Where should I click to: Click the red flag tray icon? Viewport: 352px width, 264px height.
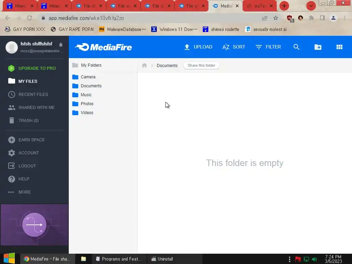pyautogui.click(x=298, y=259)
